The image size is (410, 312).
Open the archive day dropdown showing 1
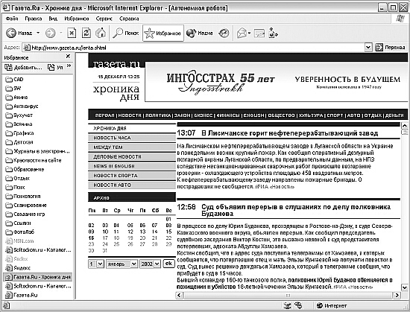tap(96, 264)
